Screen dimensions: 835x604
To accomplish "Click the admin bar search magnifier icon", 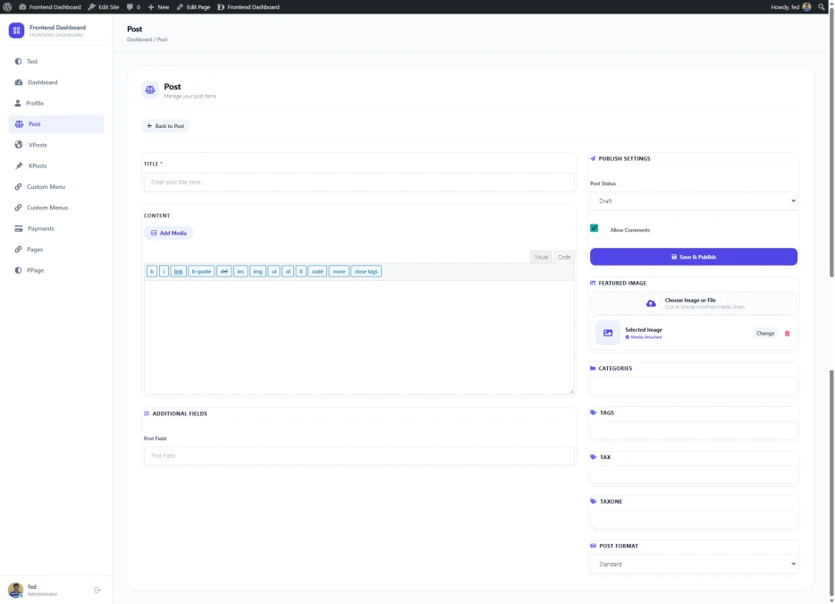I will pos(822,7).
